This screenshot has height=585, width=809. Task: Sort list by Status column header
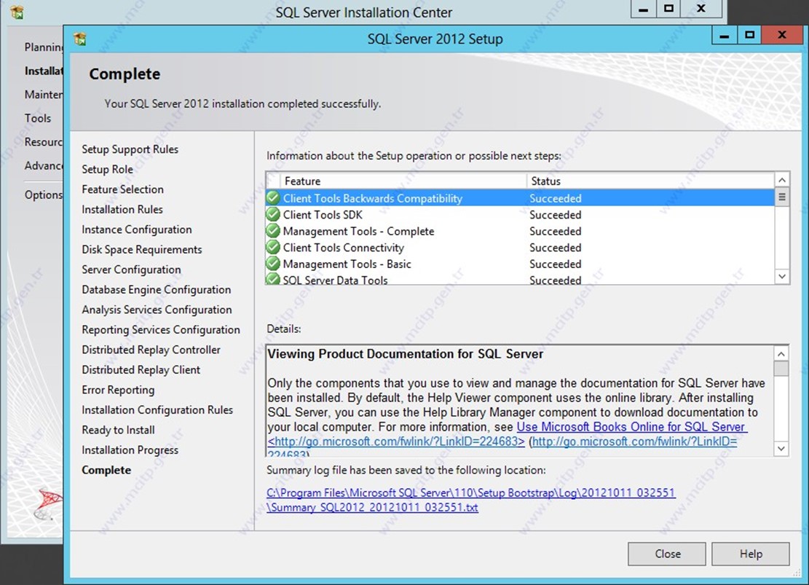pyautogui.click(x=650, y=181)
